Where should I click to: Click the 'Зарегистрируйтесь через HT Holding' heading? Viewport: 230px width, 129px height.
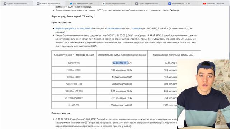coord(72,16)
